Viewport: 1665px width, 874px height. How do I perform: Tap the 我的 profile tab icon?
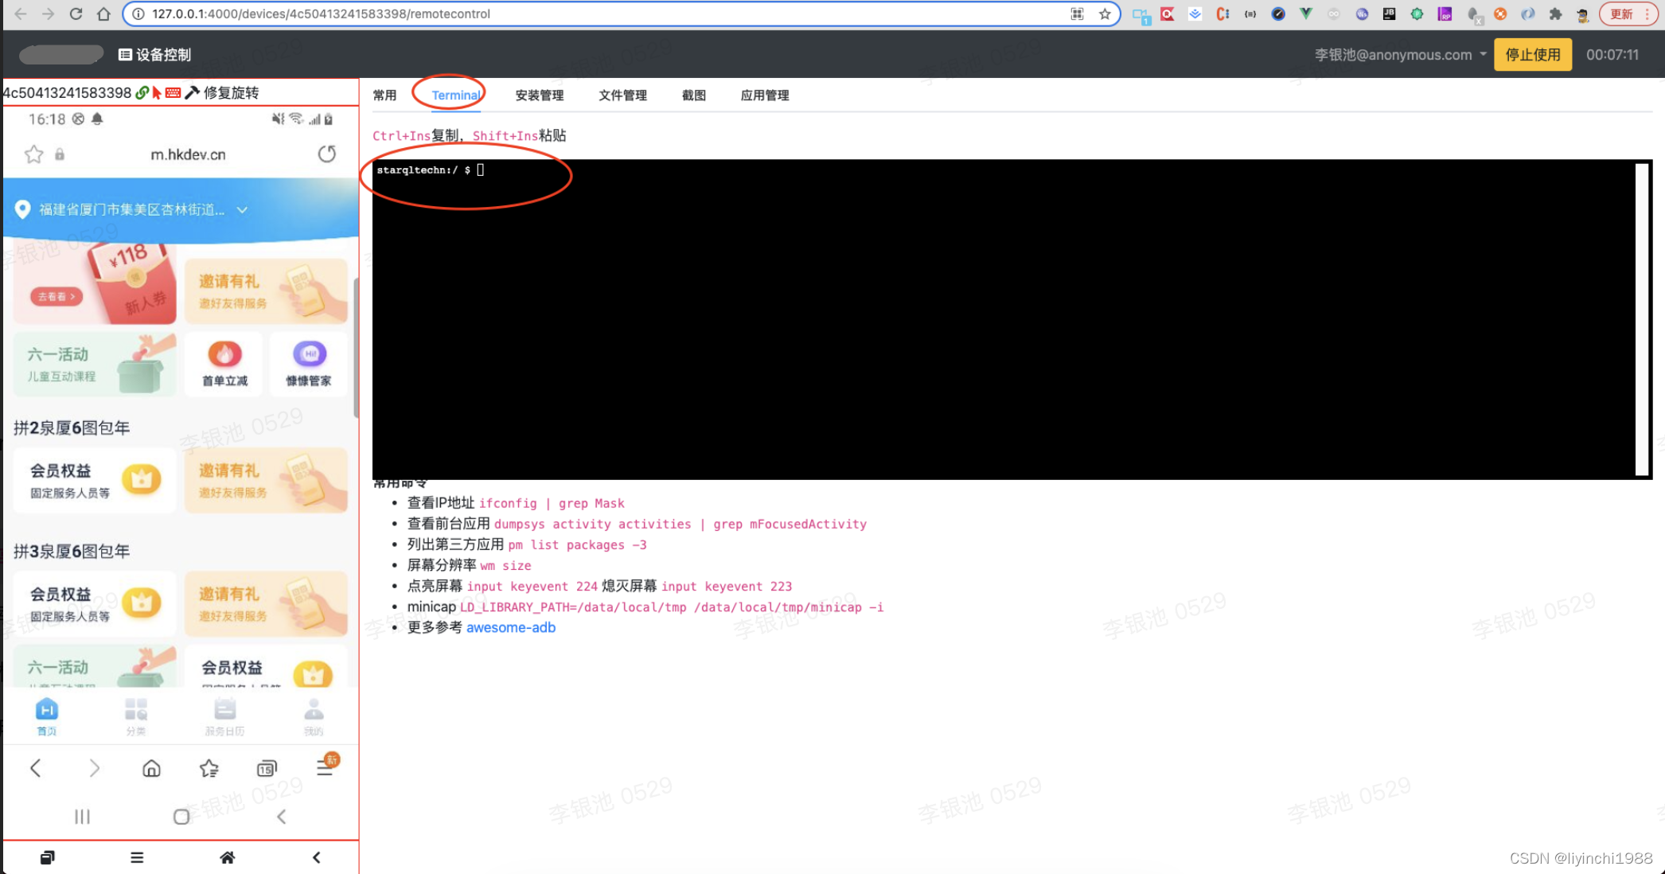pyautogui.click(x=314, y=709)
